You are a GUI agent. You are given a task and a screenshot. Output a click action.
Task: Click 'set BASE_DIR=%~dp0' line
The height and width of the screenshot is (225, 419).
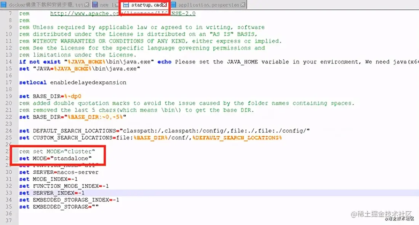click(50, 96)
